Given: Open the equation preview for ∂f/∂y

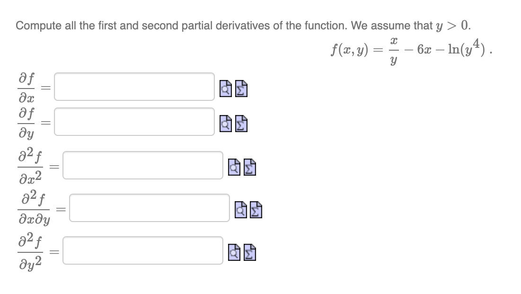Looking at the screenshot, I should [224, 123].
